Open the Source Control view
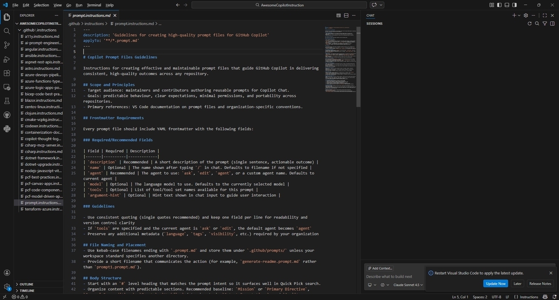This screenshot has width=559, height=300. click(7, 45)
